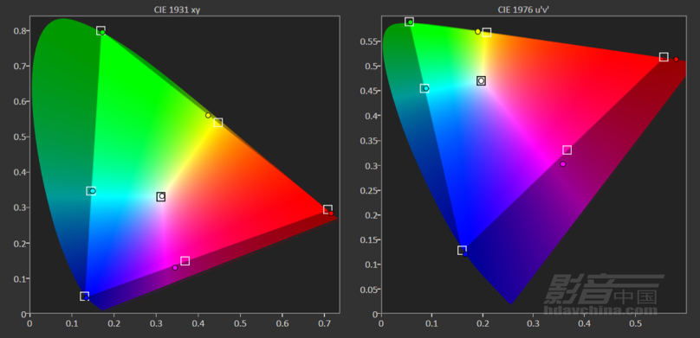Select magenta target square in CIE 1976 chart
The height and width of the screenshot is (338, 700).
coord(567,150)
